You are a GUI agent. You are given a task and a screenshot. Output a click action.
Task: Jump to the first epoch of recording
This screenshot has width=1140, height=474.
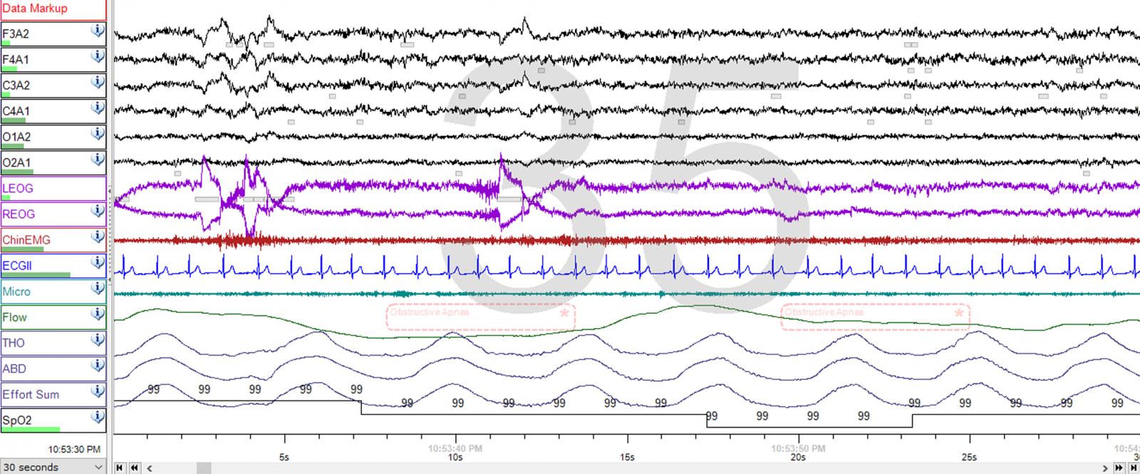(120, 468)
